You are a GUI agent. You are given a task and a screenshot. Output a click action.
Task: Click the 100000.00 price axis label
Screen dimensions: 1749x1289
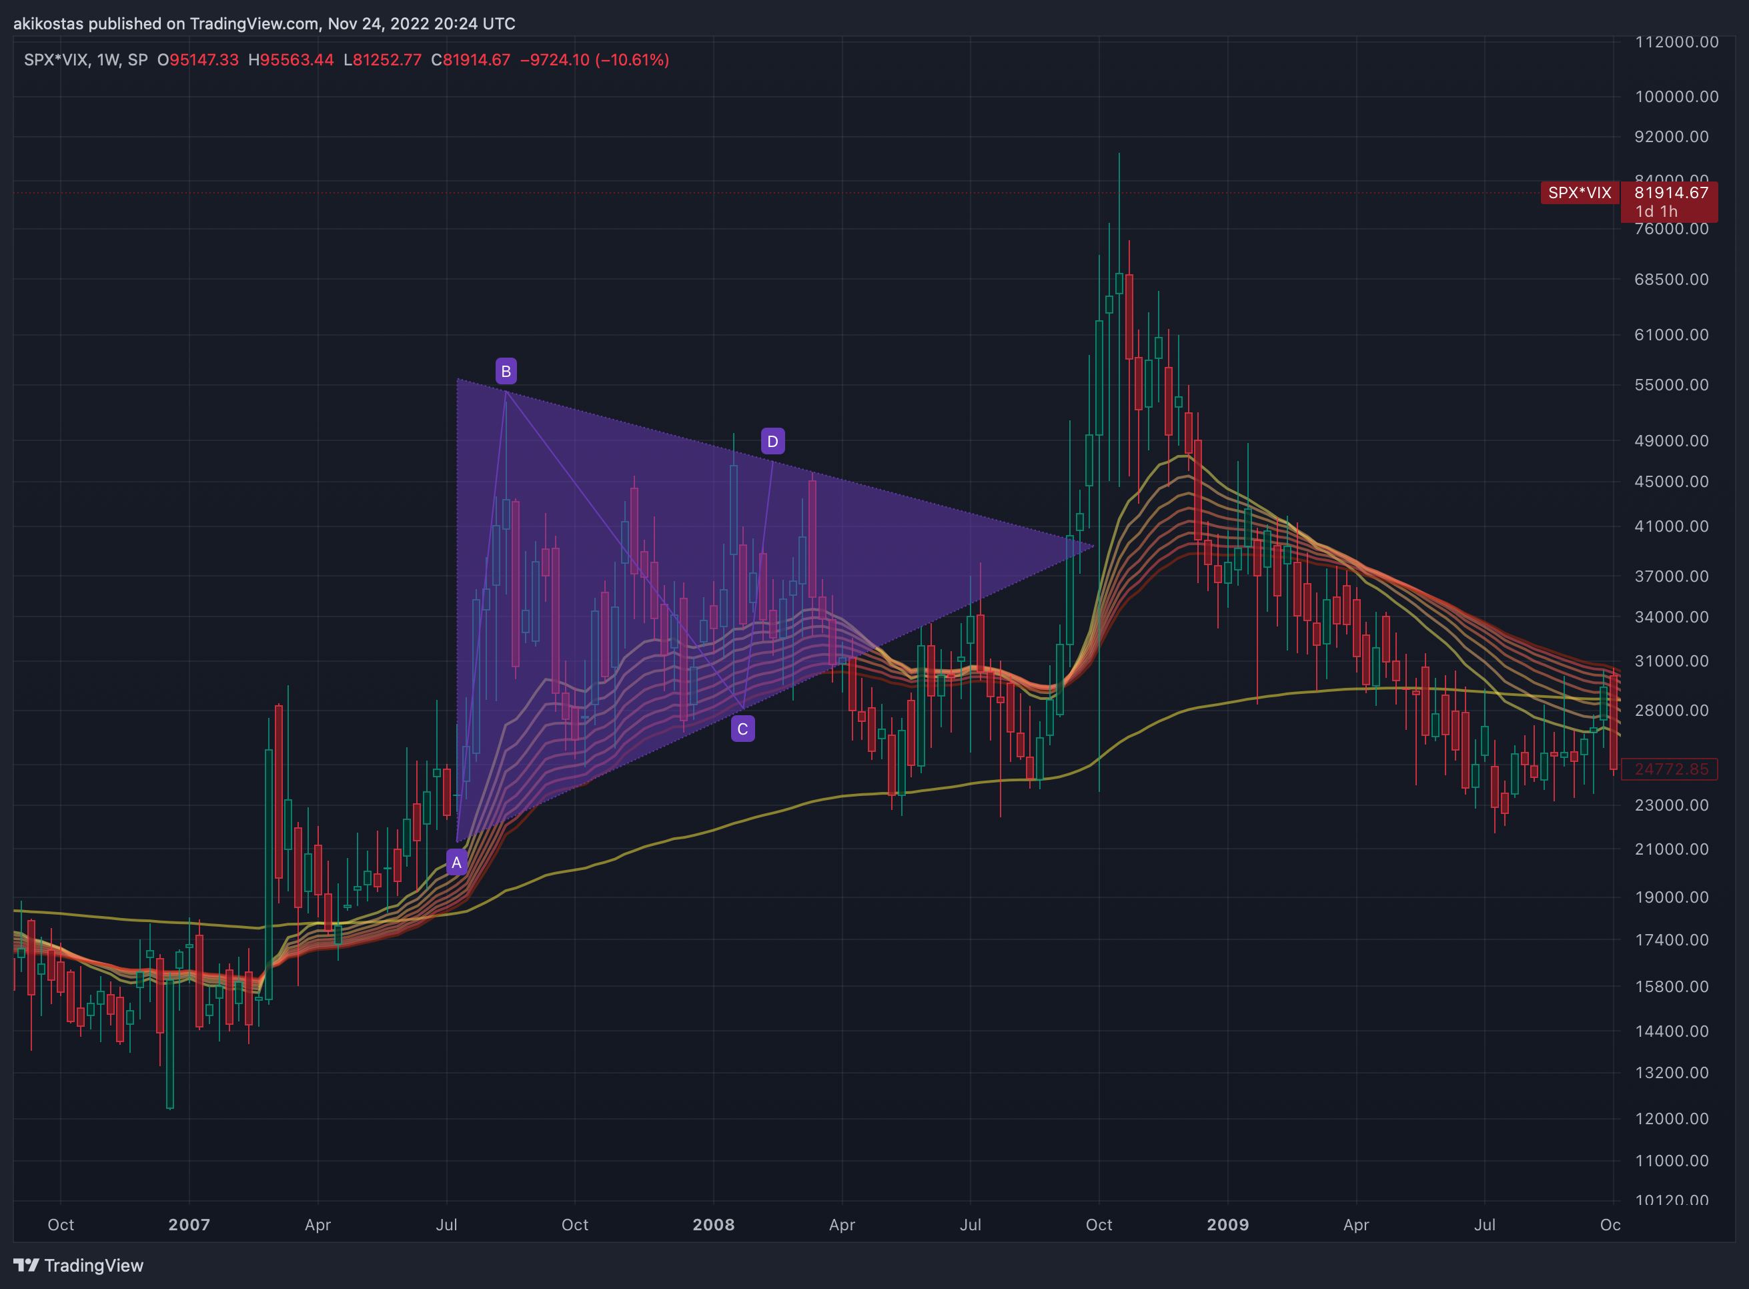[1676, 97]
